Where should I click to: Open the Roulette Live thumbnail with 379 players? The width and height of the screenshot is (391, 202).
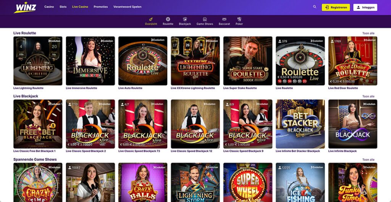click(300, 61)
